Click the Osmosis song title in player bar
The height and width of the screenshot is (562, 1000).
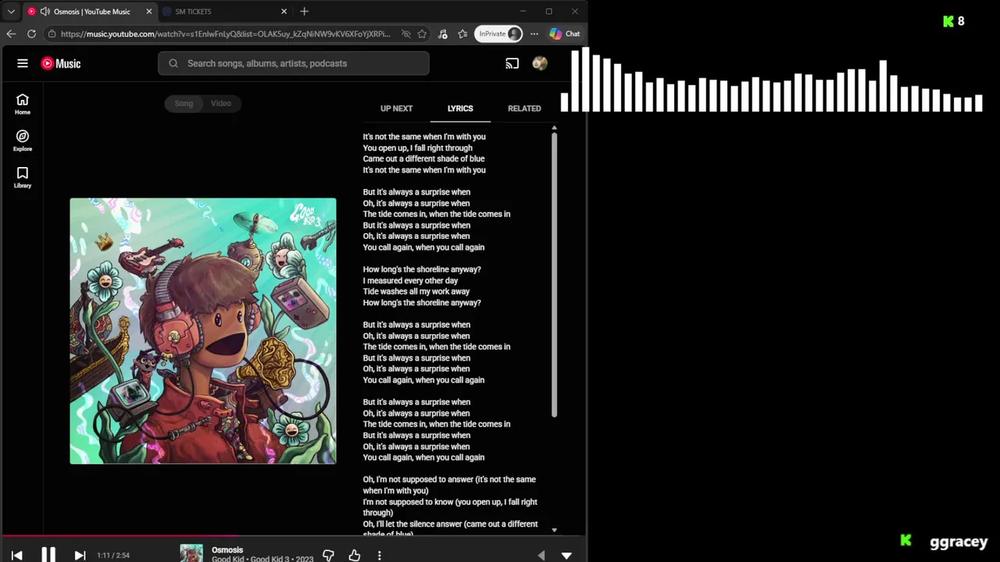coord(227,550)
